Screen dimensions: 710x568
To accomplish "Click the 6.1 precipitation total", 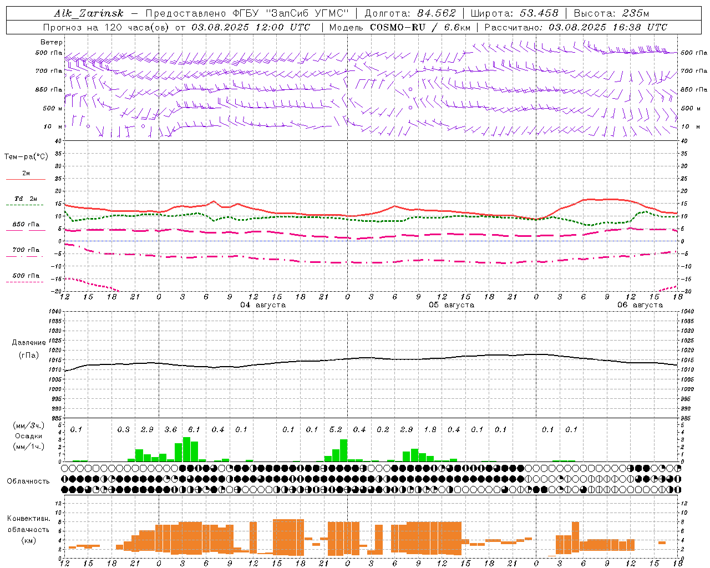I will point(194,429).
